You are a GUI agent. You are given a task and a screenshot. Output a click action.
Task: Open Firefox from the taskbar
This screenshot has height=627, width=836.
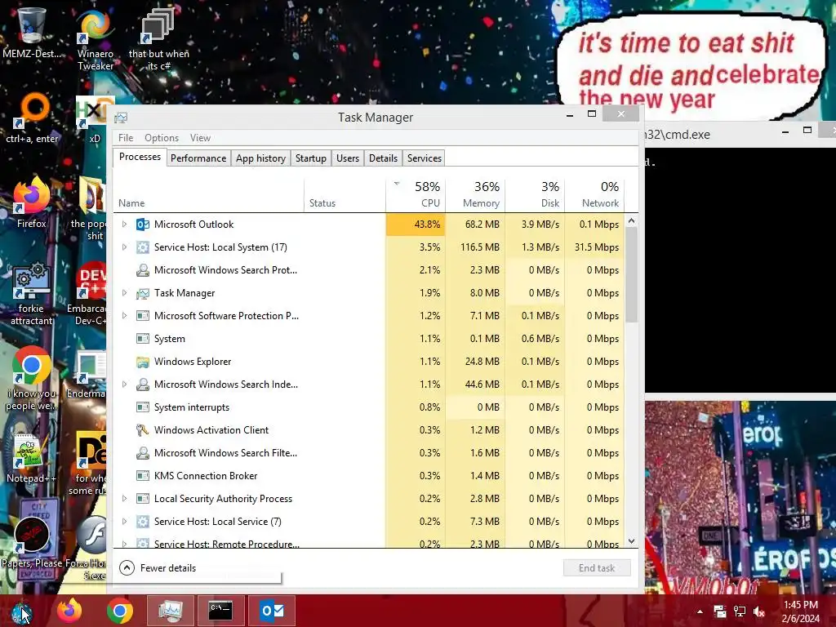69,611
